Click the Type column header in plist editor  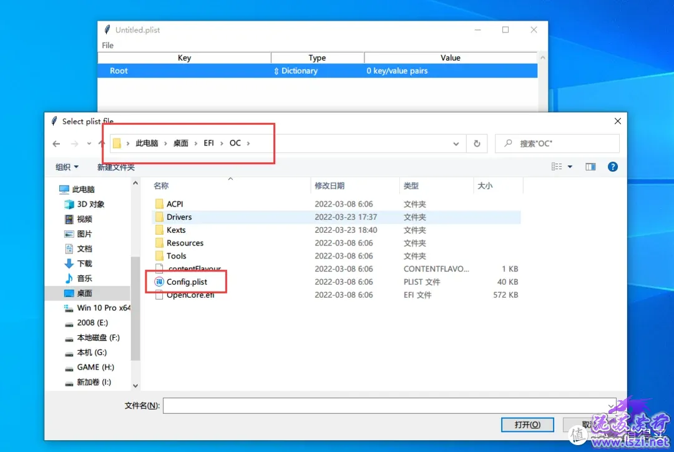coord(317,57)
